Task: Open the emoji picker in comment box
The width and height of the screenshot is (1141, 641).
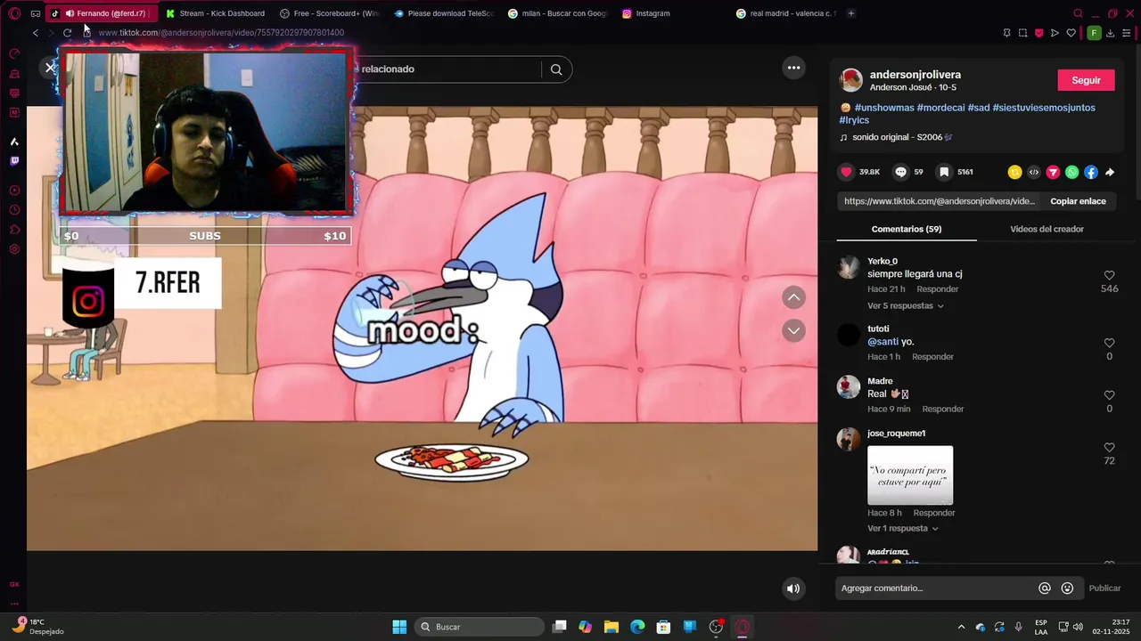Action: pos(1067,588)
